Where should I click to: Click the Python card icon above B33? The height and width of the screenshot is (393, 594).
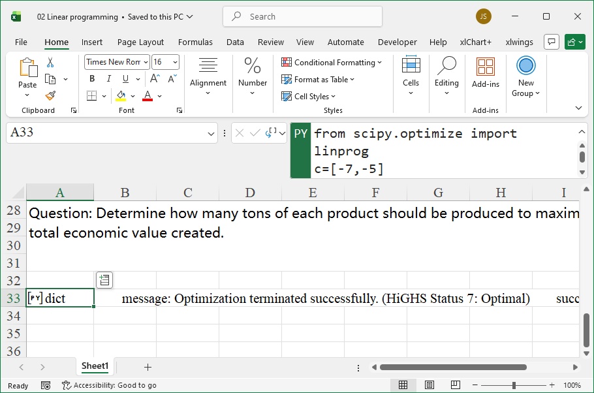coord(104,280)
